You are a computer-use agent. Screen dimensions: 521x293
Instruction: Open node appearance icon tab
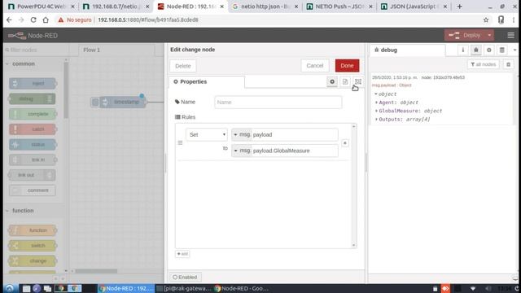click(x=358, y=81)
